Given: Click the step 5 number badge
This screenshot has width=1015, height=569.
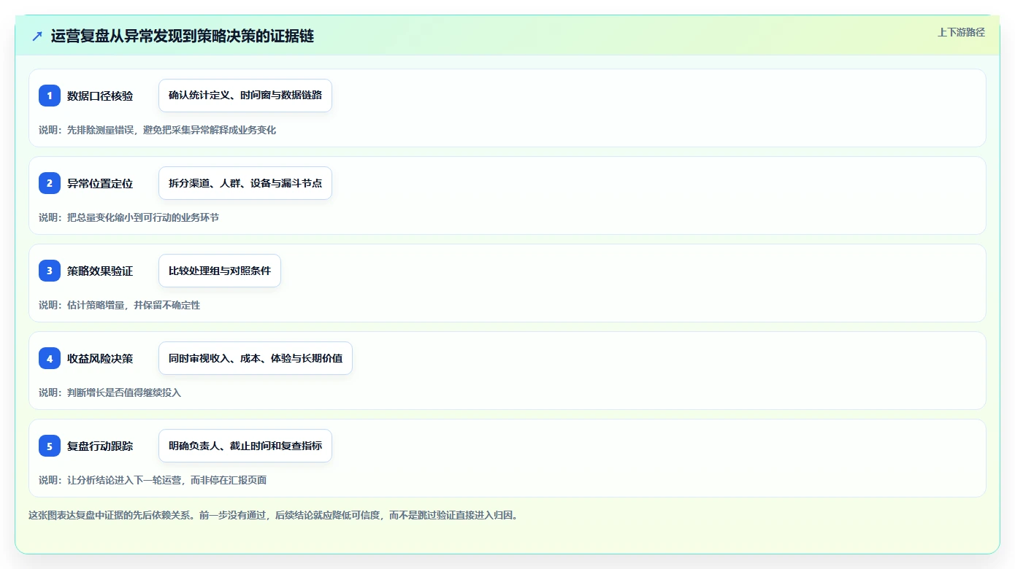Looking at the screenshot, I should (x=50, y=446).
